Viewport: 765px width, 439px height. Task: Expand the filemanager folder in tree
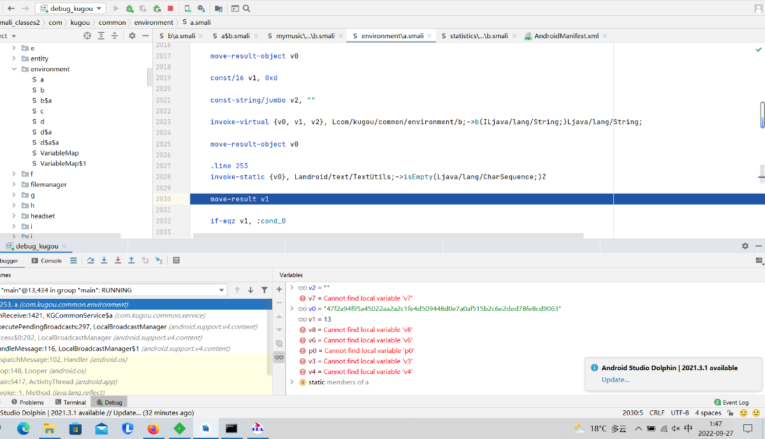14,185
